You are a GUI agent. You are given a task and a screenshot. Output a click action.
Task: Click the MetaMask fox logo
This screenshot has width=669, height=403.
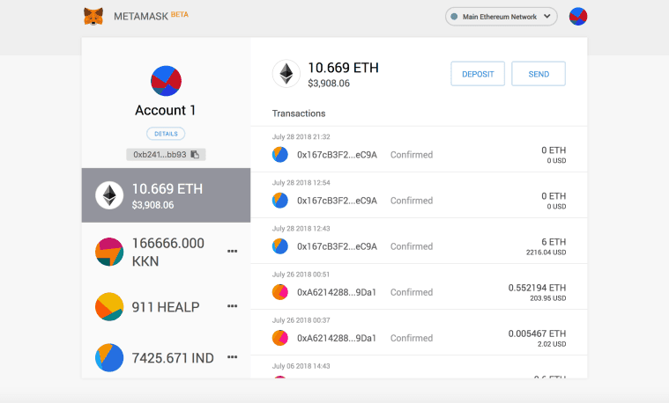[93, 17]
